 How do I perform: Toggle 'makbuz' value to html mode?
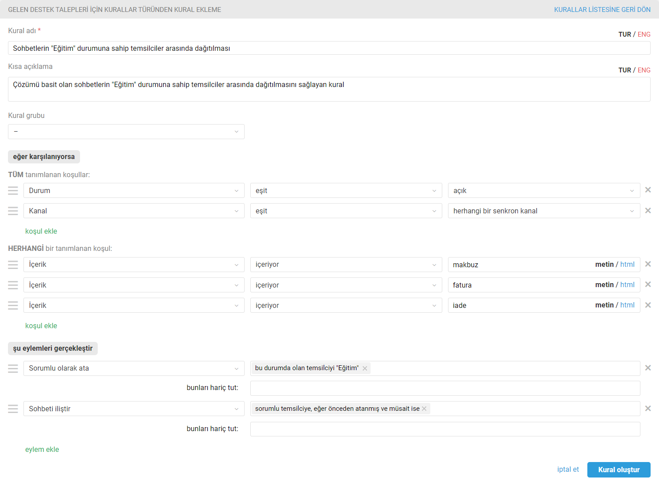click(627, 265)
